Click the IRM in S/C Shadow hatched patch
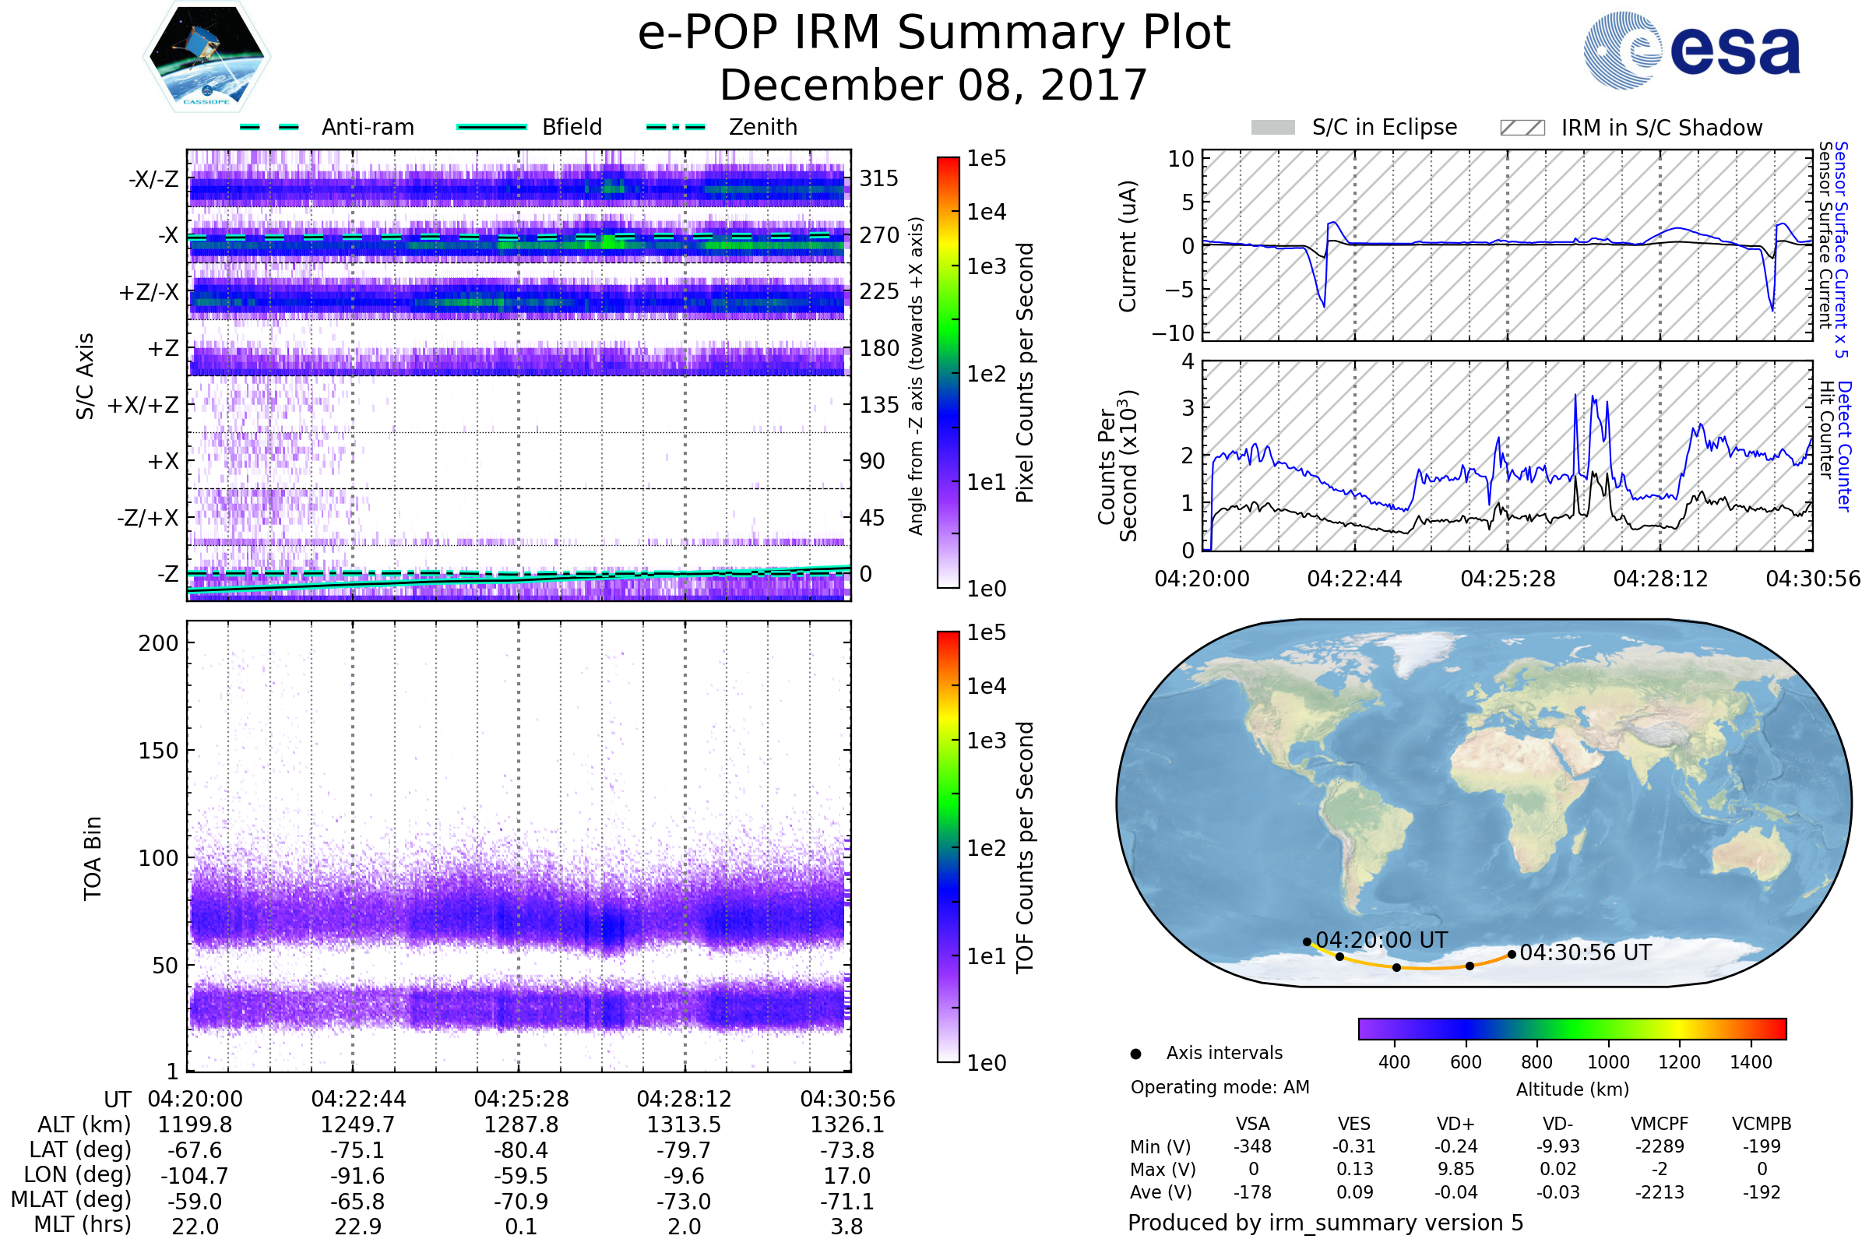Image resolution: width=1869 pixels, height=1246 pixels. pyautogui.click(x=1522, y=128)
